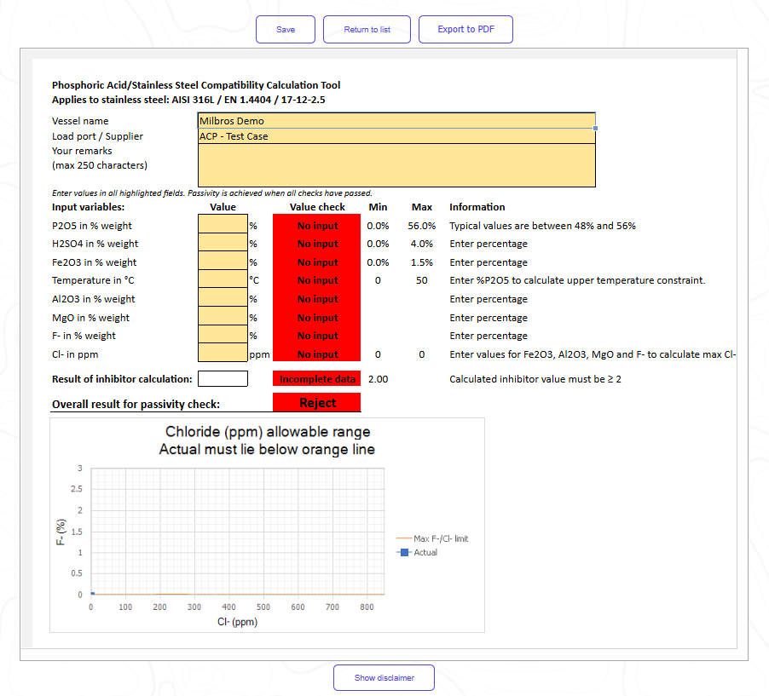Image resolution: width=769 pixels, height=696 pixels.
Task: Select the F- value input cell
Action: (x=223, y=334)
